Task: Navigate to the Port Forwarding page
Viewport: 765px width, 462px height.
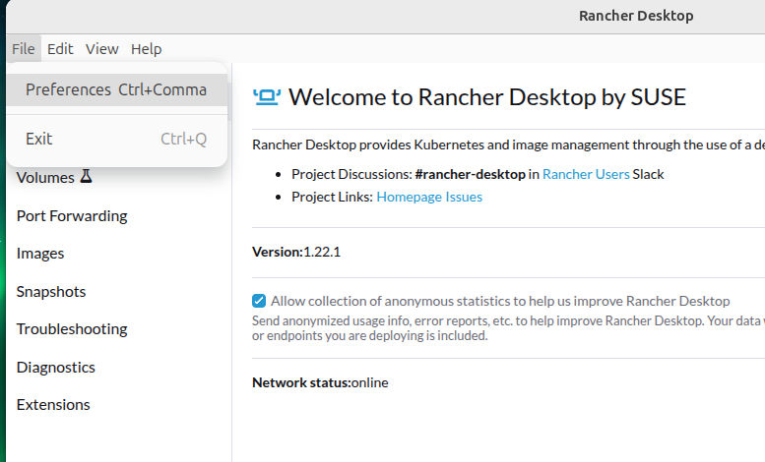Action: [x=72, y=215]
